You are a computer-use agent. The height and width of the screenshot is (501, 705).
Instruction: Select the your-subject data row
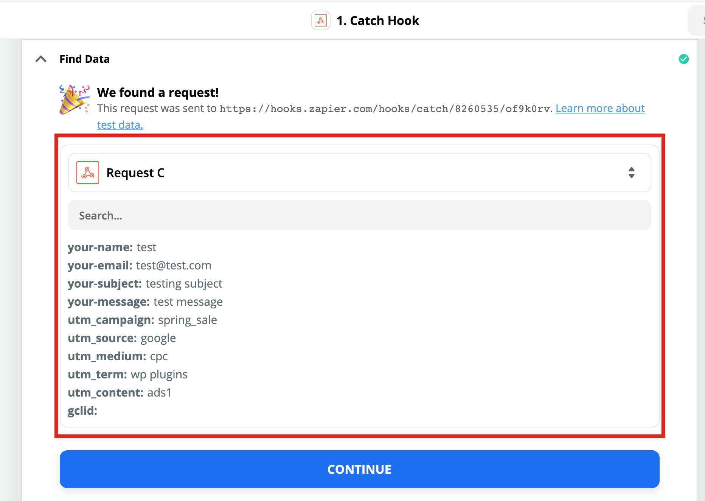click(x=145, y=283)
